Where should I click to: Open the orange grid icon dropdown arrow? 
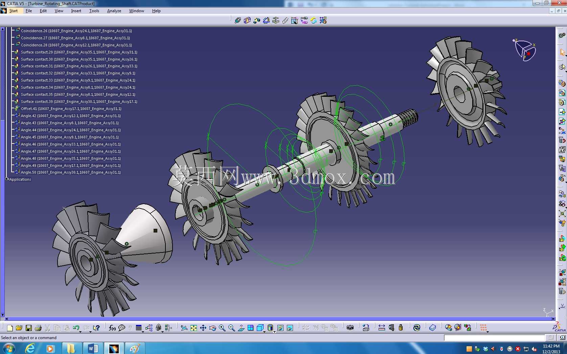[488, 332]
